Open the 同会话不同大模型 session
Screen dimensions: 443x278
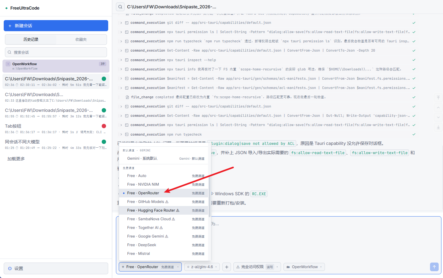[x=56, y=145]
